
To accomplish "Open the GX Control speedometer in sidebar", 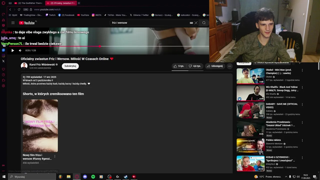I will click(3, 14).
